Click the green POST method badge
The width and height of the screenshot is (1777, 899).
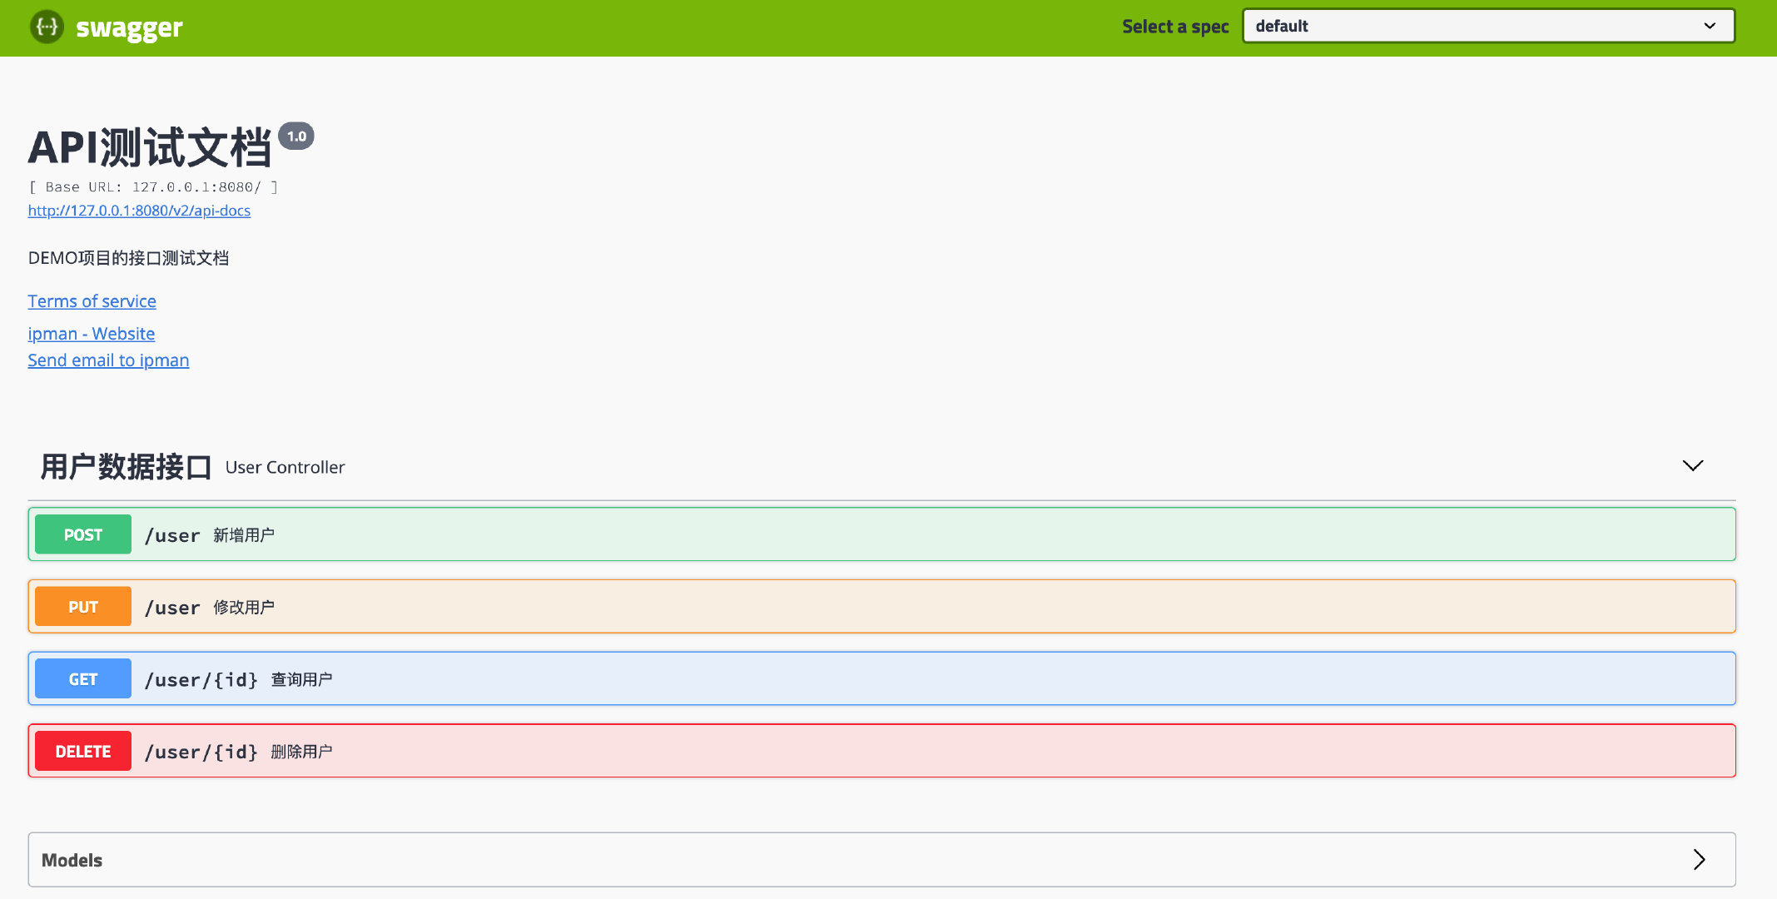(83, 534)
